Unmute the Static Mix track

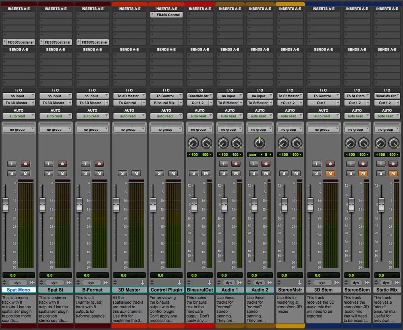393,173
